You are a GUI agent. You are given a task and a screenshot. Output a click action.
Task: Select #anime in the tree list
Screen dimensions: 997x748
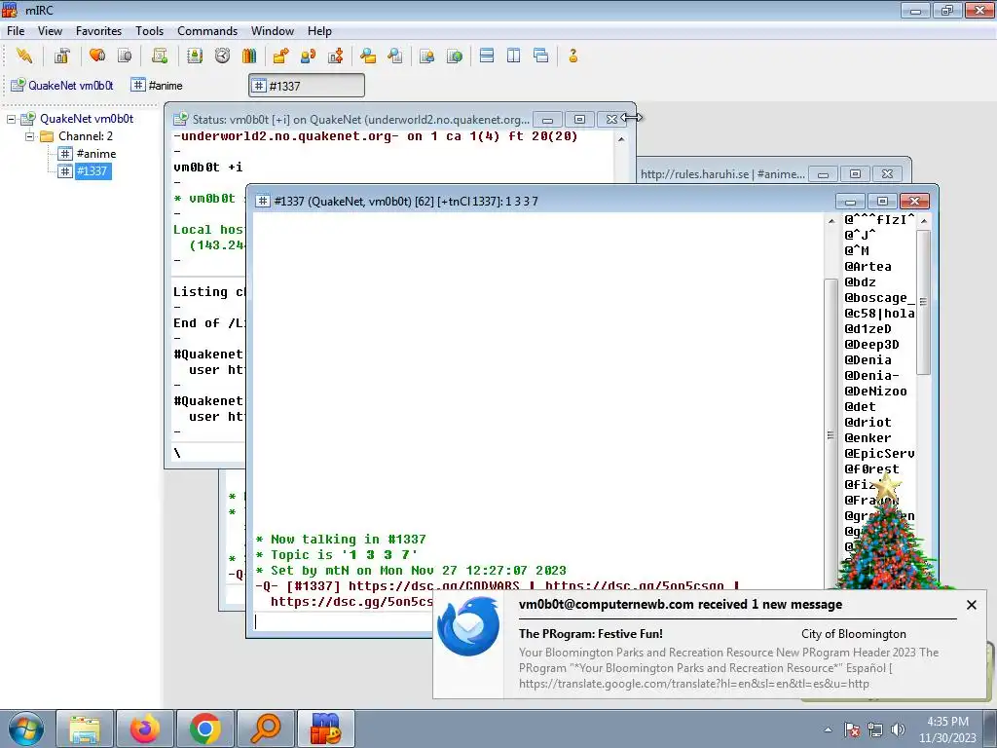(x=96, y=153)
